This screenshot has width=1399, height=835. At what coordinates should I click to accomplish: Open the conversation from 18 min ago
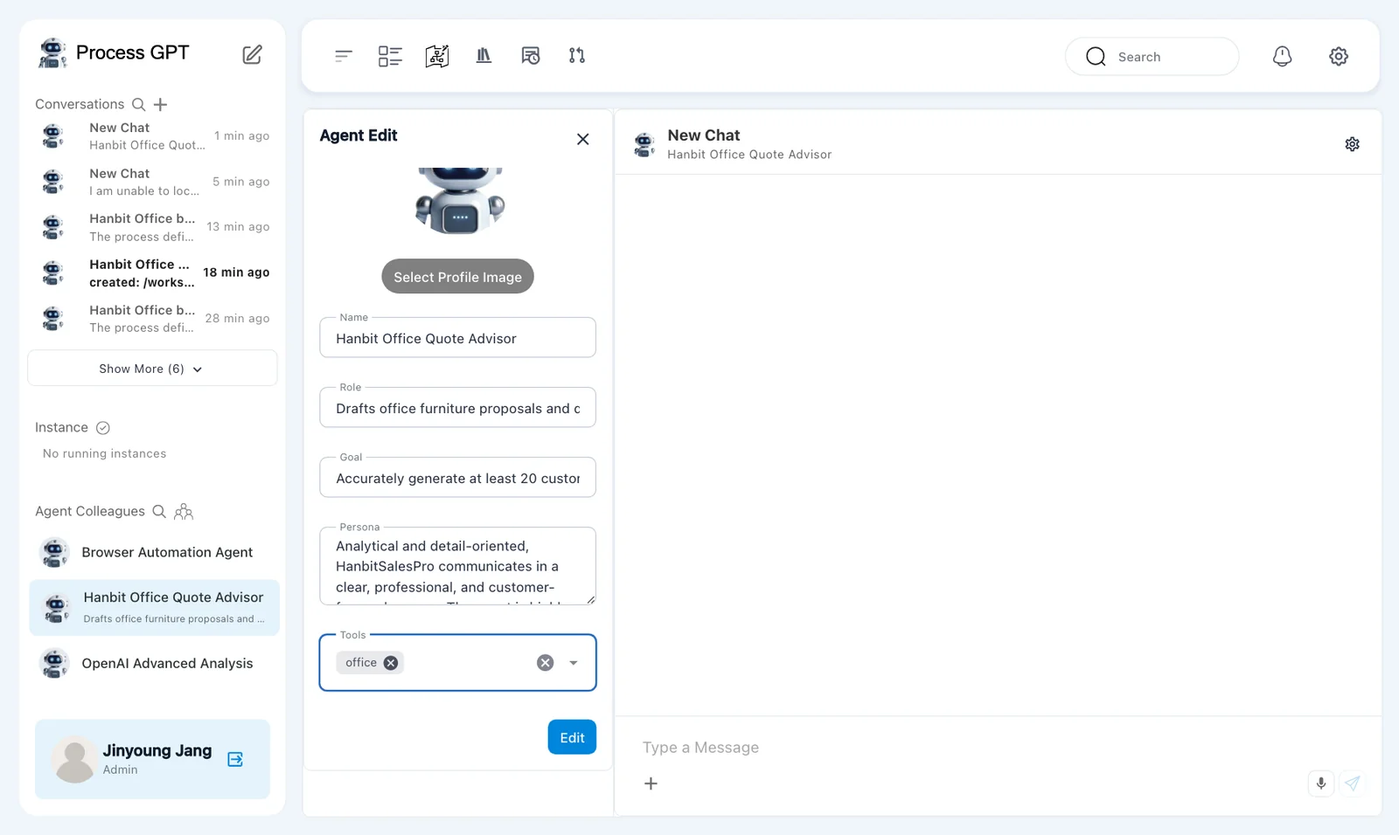point(153,273)
